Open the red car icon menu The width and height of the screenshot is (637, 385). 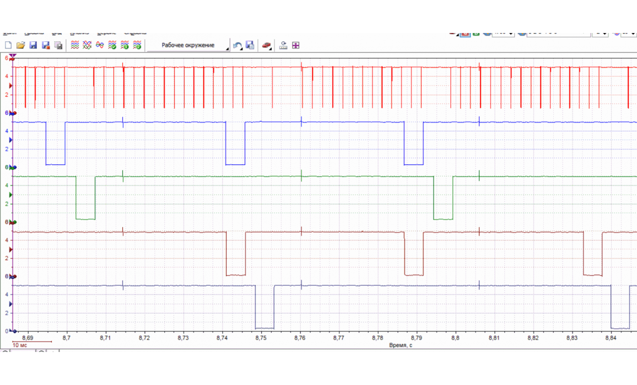point(267,45)
